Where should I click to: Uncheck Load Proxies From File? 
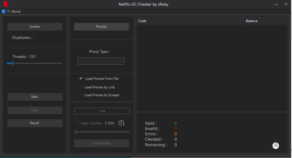pyautogui.click(x=81, y=79)
